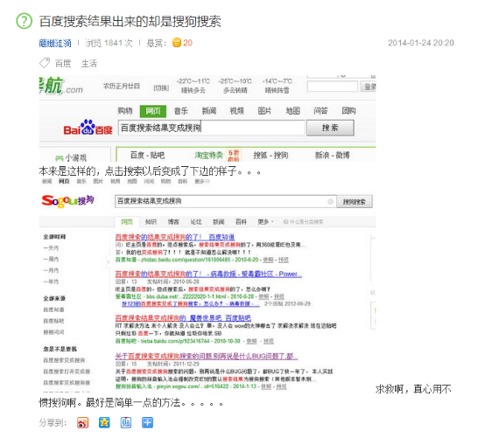Share the question to Baidu Tieba icon
Image resolution: width=485 pixels, height=438 pixels.
tap(126, 422)
